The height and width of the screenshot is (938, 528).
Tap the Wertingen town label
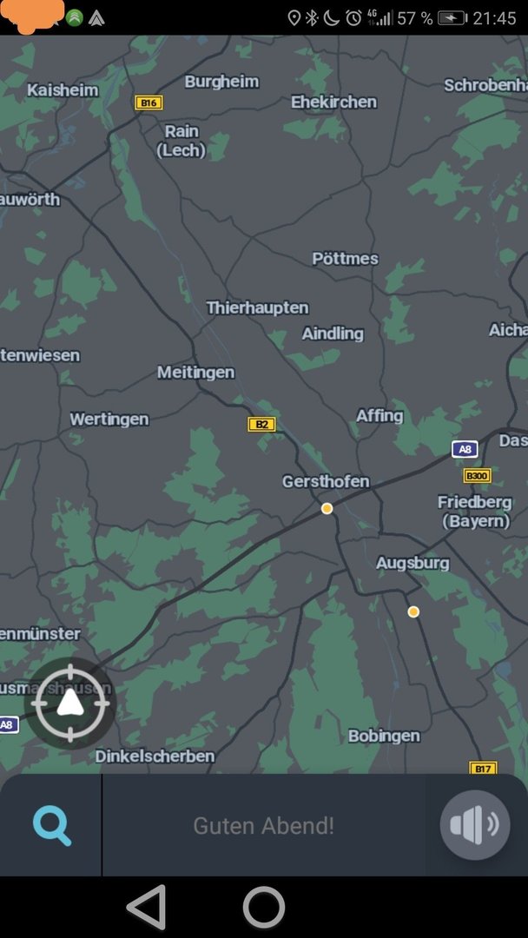coord(109,419)
